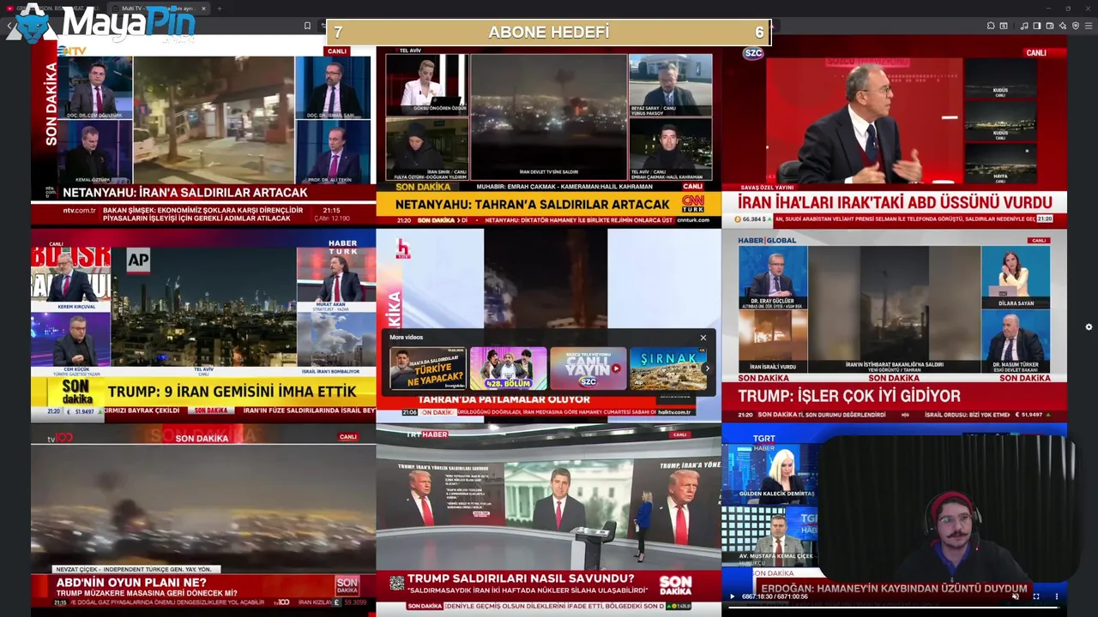The height and width of the screenshot is (617, 1098).
Task: Click the TRT Haber live stream
Action: (x=548, y=519)
